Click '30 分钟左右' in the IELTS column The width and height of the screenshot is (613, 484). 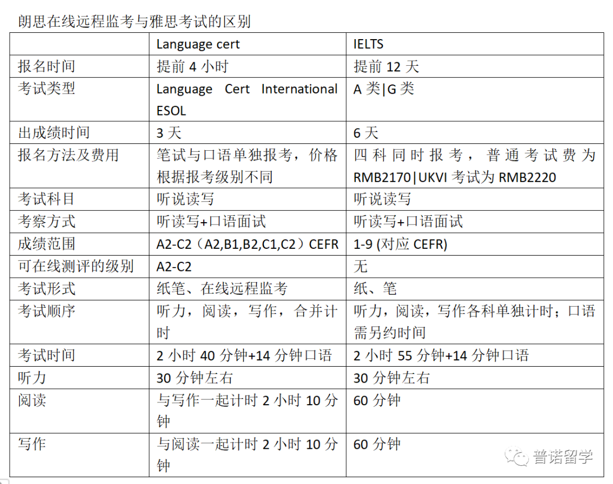(x=392, y=378)
